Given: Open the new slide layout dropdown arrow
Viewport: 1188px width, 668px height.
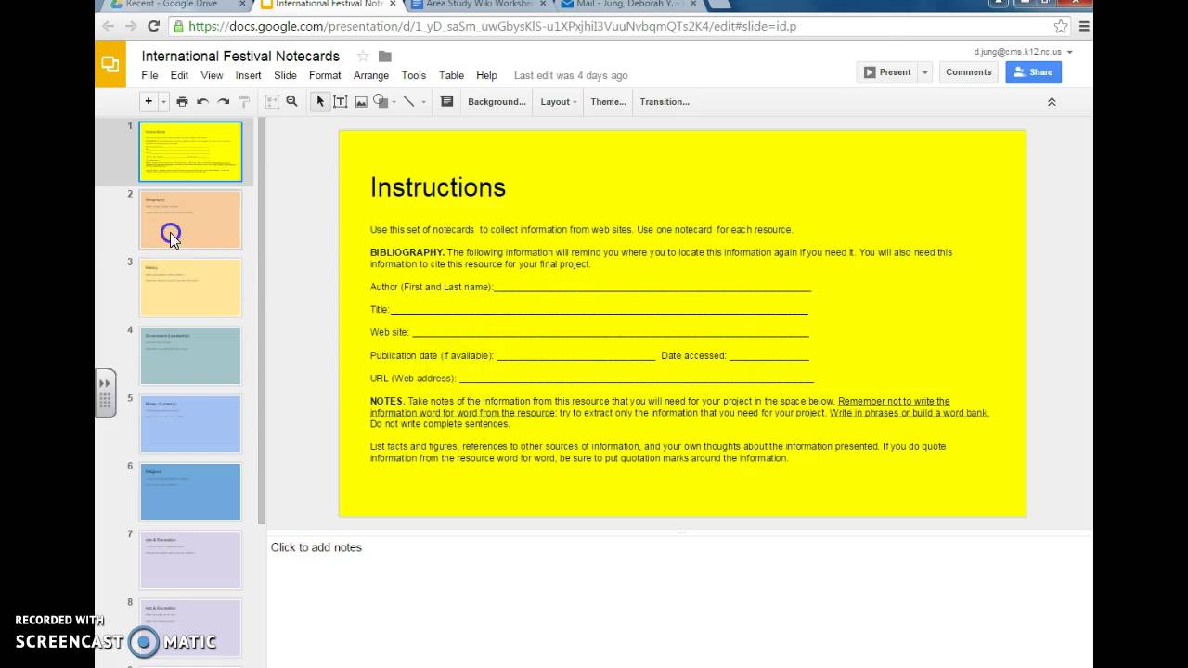Looking at the screenshot, I should click(163, 102).
